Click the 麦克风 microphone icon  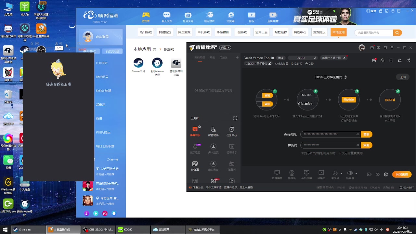click(x=335, y=173)
